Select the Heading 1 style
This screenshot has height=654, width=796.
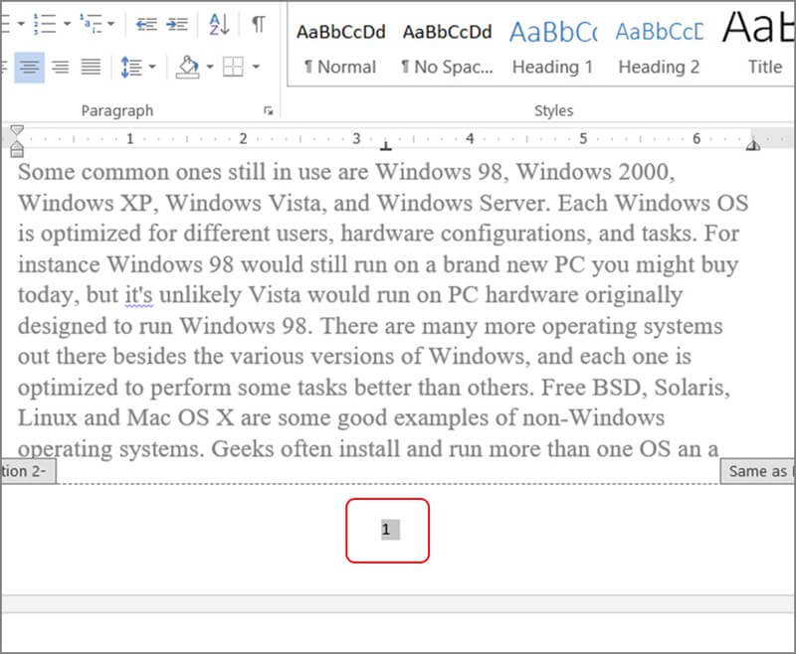(x=552, y=48)
